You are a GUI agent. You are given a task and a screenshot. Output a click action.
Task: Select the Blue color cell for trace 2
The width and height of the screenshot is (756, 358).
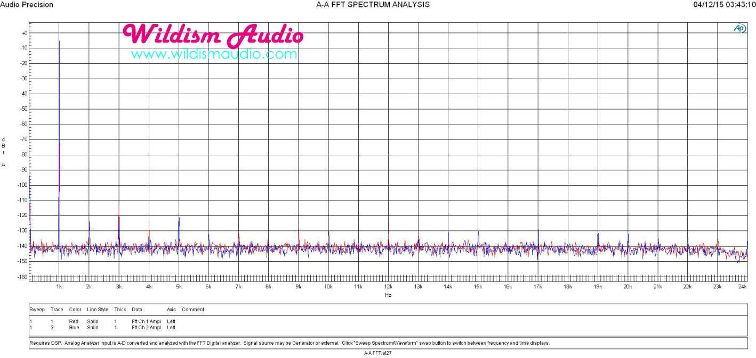click(x=74, y=328)
